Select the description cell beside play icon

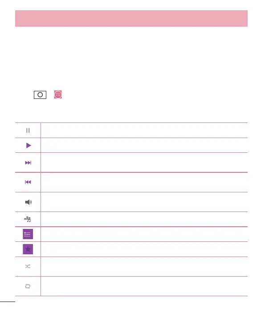[144, 145]
